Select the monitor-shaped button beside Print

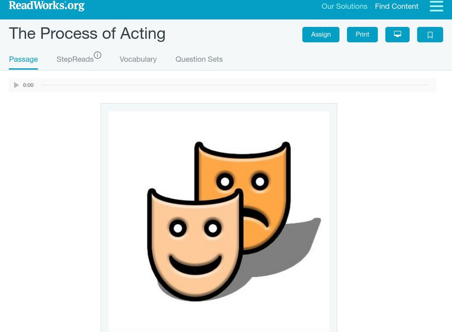pyautogui.click(x=398, y=34)
